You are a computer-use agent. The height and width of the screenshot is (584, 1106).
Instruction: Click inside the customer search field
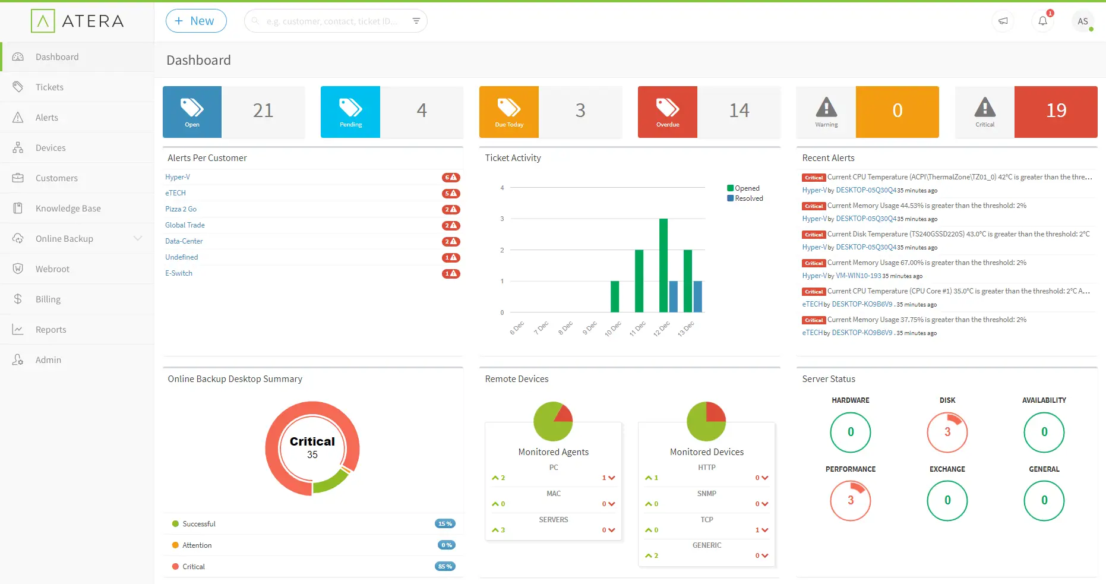pos(330,21)
